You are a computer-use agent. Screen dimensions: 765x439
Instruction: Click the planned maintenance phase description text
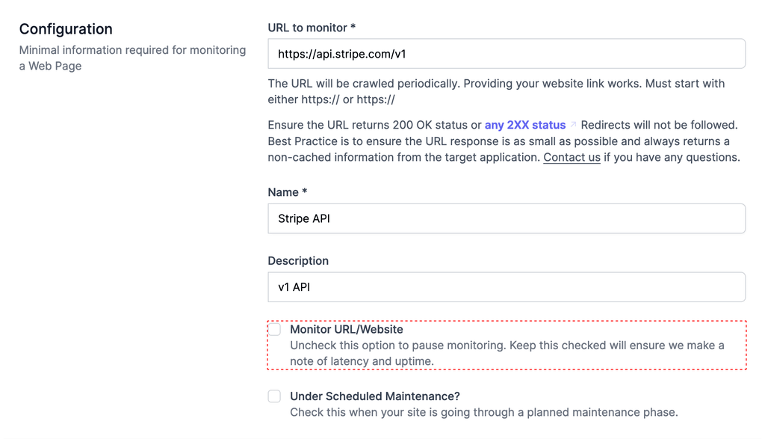pyautogui.click(x=484, y=412)
